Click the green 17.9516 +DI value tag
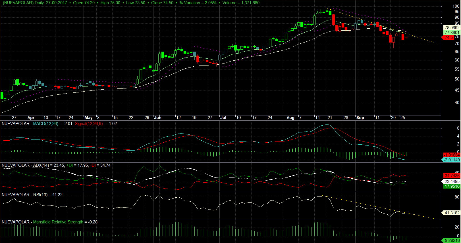Image resolution: width=461 pixels, height=243 pixels. pos(452,186)
